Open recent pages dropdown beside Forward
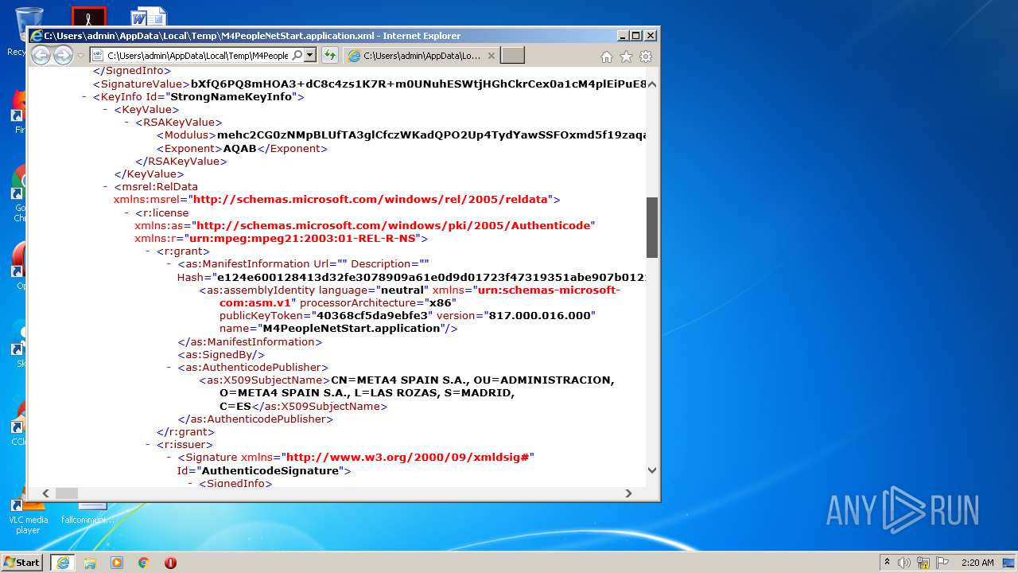The height and width of the screenshot is (573, 1018). click(80, 56)
